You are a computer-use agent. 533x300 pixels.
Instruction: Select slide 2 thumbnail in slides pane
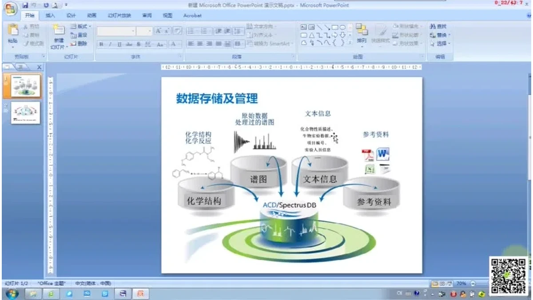point(25,113)
